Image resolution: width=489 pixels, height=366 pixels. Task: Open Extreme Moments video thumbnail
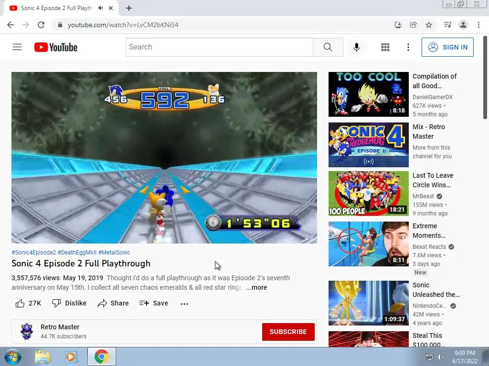368,244
